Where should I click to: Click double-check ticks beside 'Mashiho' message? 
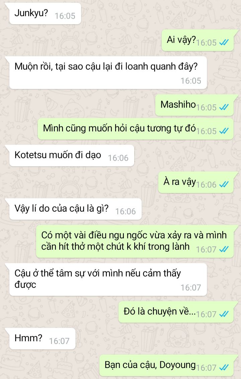pyautogui.click(x=224, y=107)
